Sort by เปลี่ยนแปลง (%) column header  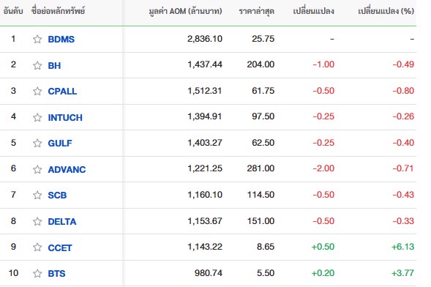(x=386, y=11)
